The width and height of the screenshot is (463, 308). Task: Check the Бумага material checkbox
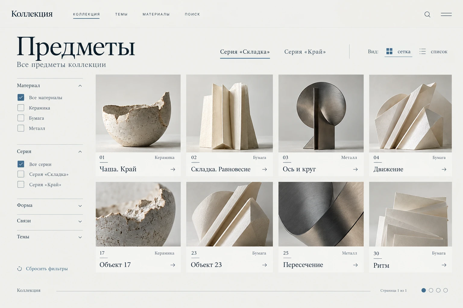point(21,118)
